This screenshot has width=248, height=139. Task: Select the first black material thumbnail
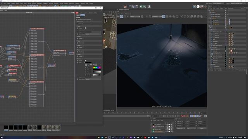6,127
